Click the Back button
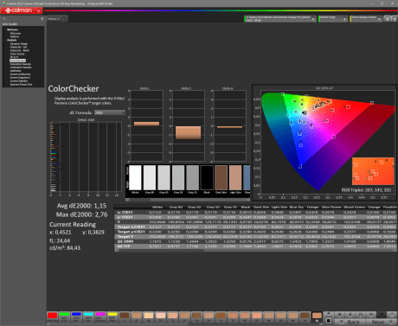The width and height of the screenshot is (398, 326). (350, 322)
